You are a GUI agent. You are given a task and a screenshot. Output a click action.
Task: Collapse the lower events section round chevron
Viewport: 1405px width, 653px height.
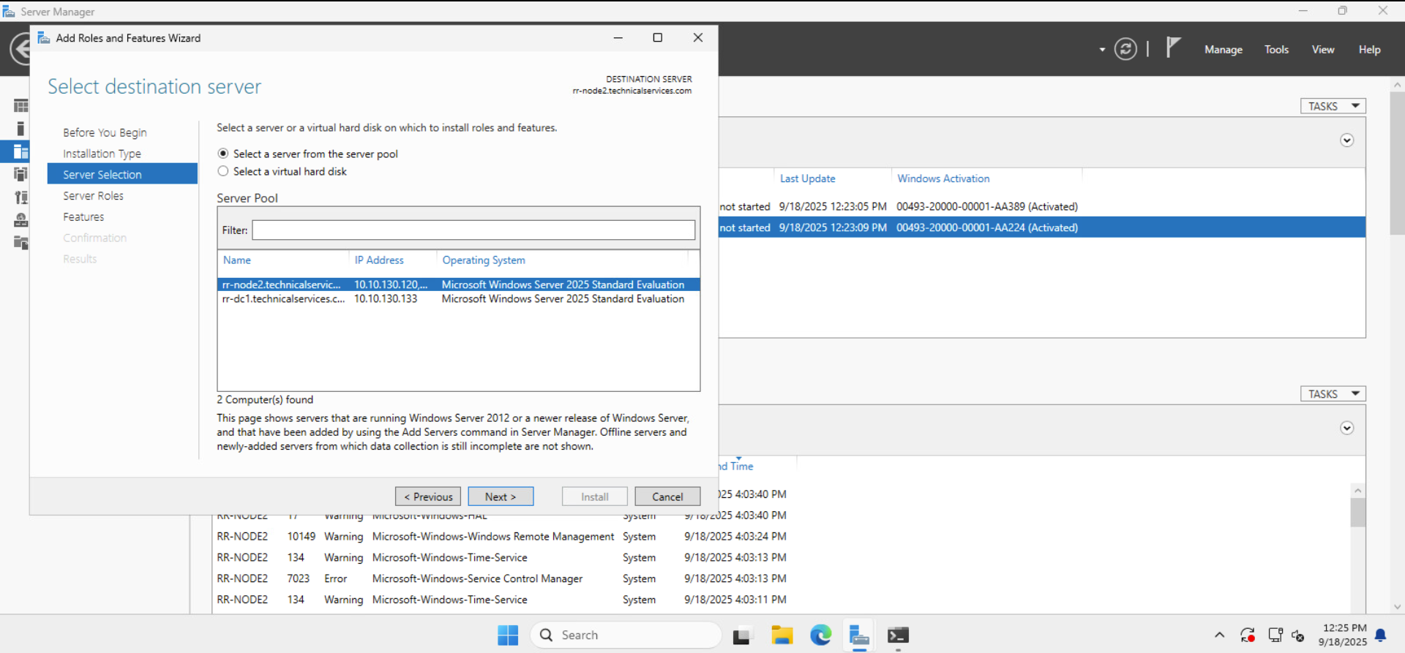click(x=1346, y=428)
